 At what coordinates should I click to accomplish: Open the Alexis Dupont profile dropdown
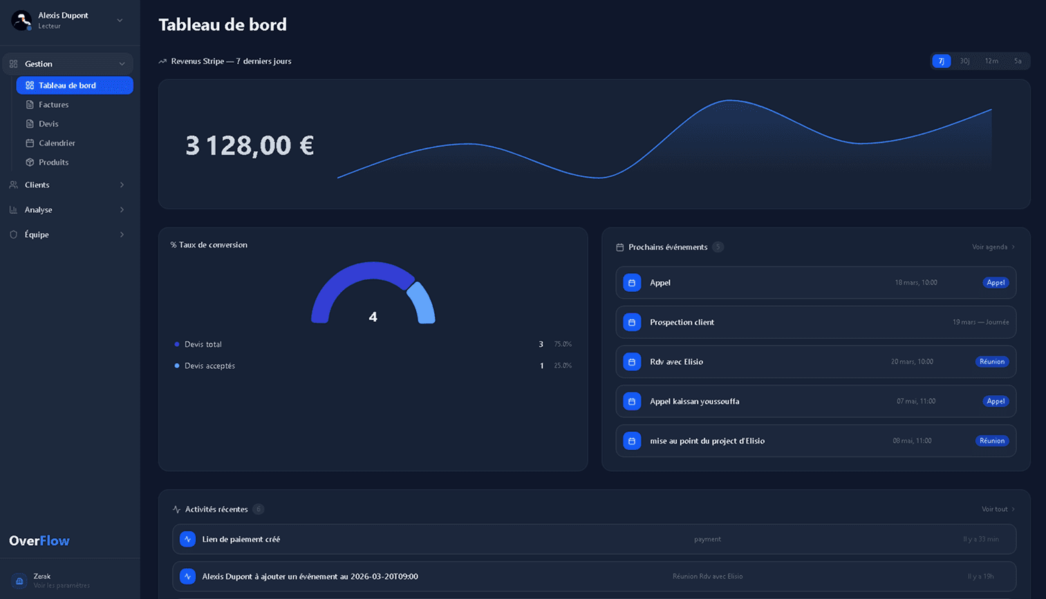click(118, 20)
